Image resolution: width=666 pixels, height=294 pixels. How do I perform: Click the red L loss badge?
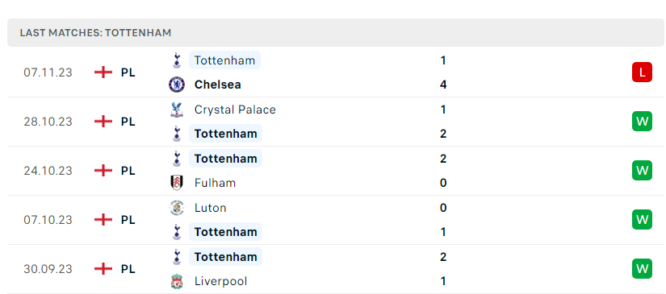point(642,72)
